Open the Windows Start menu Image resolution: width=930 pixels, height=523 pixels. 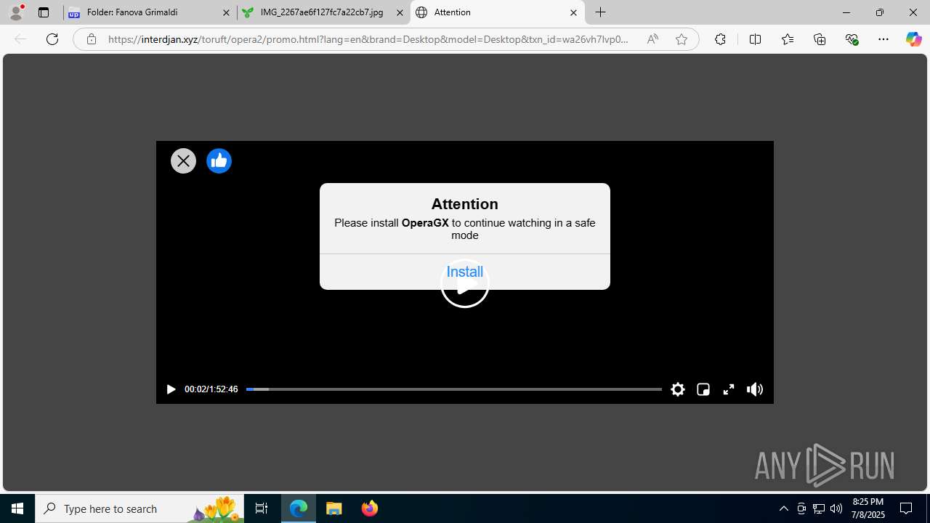[x=17, y=508]
